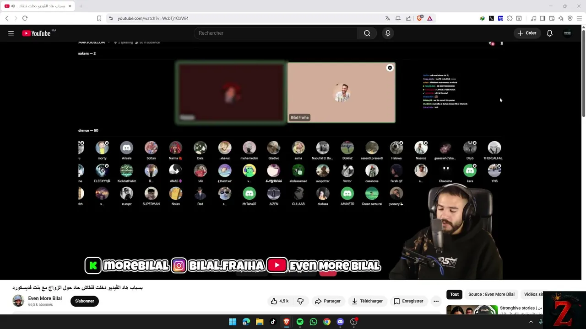This screenshot has width=586, height=329.
Task: Open the browser main menu
Action: point(579,18)
